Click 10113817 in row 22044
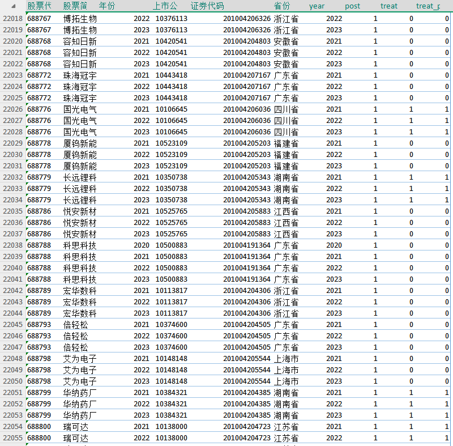 tap(172, 313)
